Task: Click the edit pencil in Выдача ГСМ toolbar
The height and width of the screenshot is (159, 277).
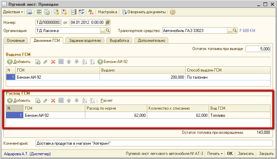Action: 46,62
